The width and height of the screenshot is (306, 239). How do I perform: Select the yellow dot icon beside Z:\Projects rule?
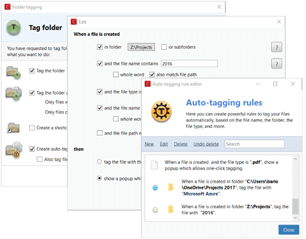155,210
